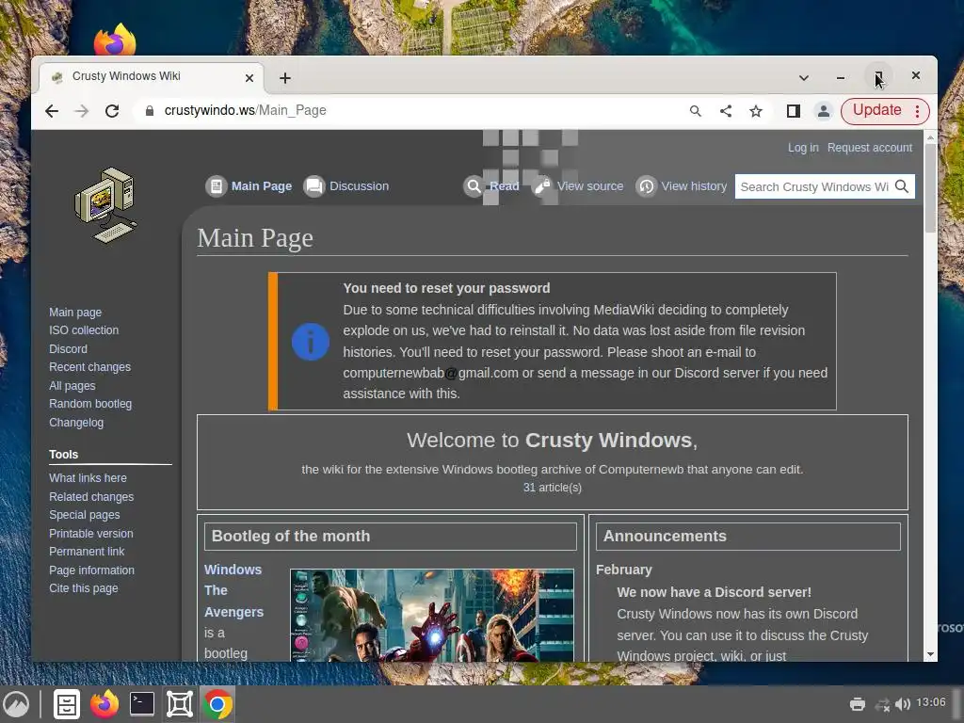Open the Chrome profile avatar icon
This screenshot has width=964, height=723.
pos(823,111)
